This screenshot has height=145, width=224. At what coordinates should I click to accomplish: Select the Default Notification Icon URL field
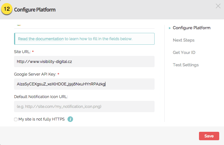[x=84, y=107]
